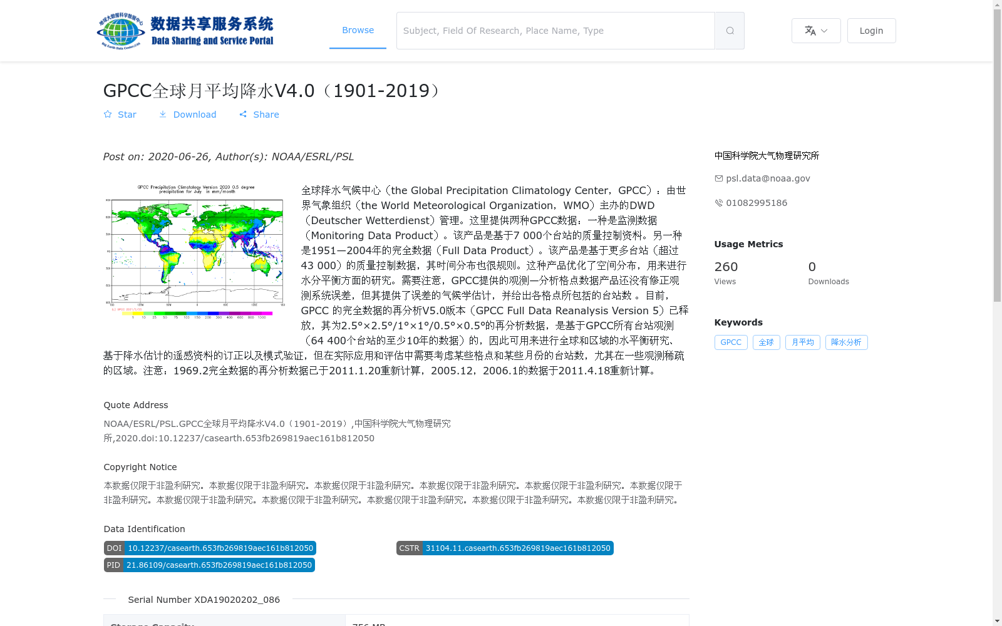The image size is (1002, 626).
Task: Click the Login button
Action: tap(871, 31)
